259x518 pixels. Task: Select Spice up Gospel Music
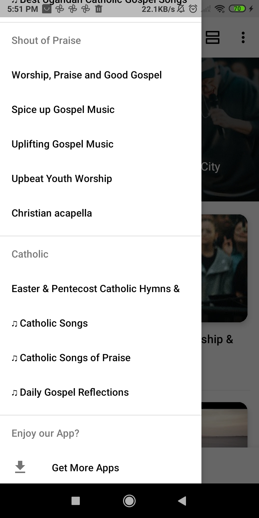(x=63, y=110)
